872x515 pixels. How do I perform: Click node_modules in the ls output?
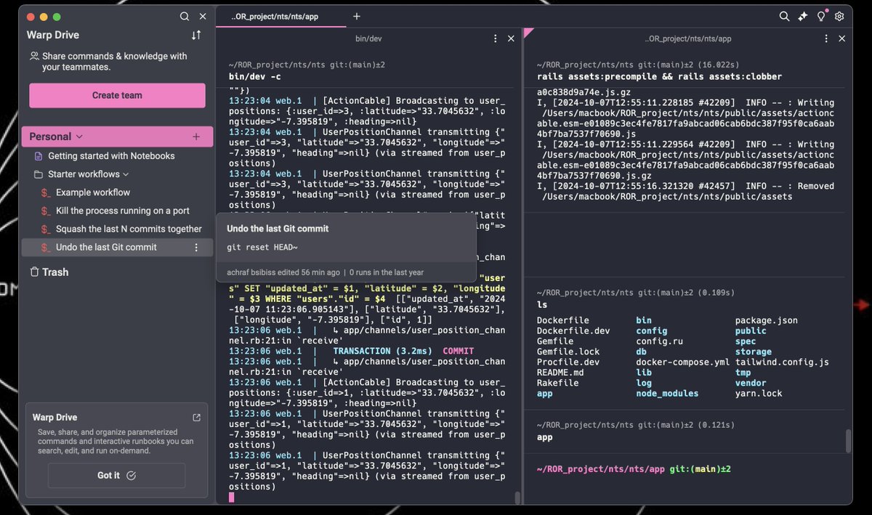667,393
